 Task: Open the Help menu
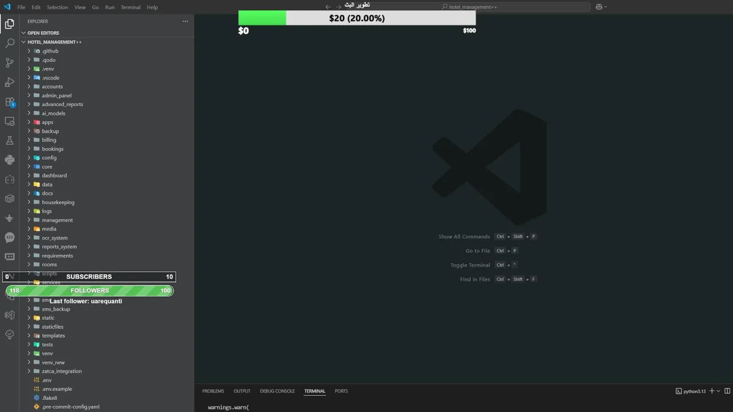[x=152, y=7]
